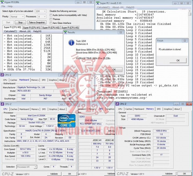Open Calculate(C) menu in Super PI mod1.5
This screenshot has height=176, width=193.
pyautogui.click(x=103, y=7)
